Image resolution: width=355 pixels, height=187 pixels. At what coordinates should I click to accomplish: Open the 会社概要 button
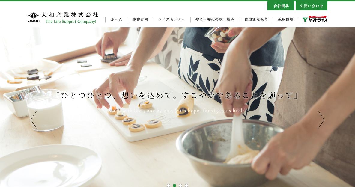[281, 6]
